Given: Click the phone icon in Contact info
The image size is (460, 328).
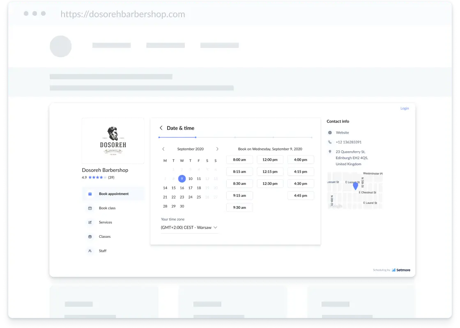Looking at the screenshot, I should tap(330, 142).
